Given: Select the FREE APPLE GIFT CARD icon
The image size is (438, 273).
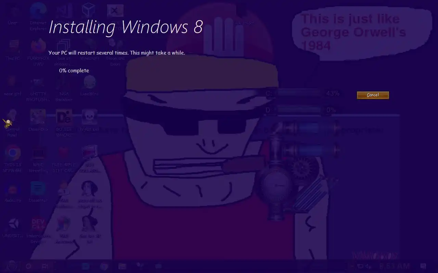Looking at the screenshot, I should [x=64, y=159].
